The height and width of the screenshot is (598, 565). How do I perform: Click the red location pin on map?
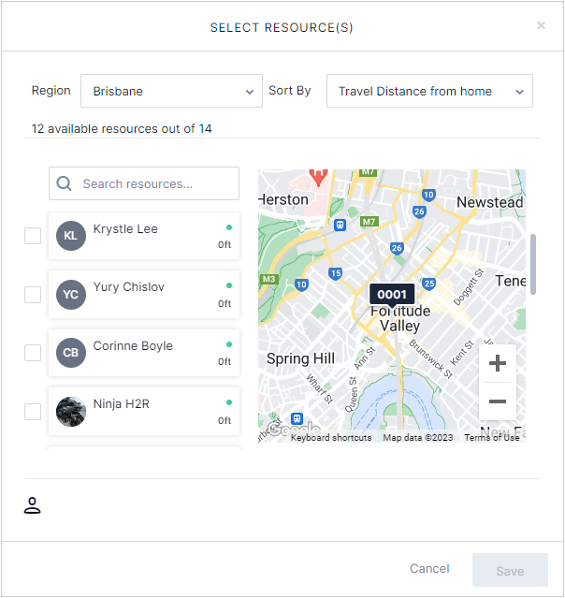(318, 177)
